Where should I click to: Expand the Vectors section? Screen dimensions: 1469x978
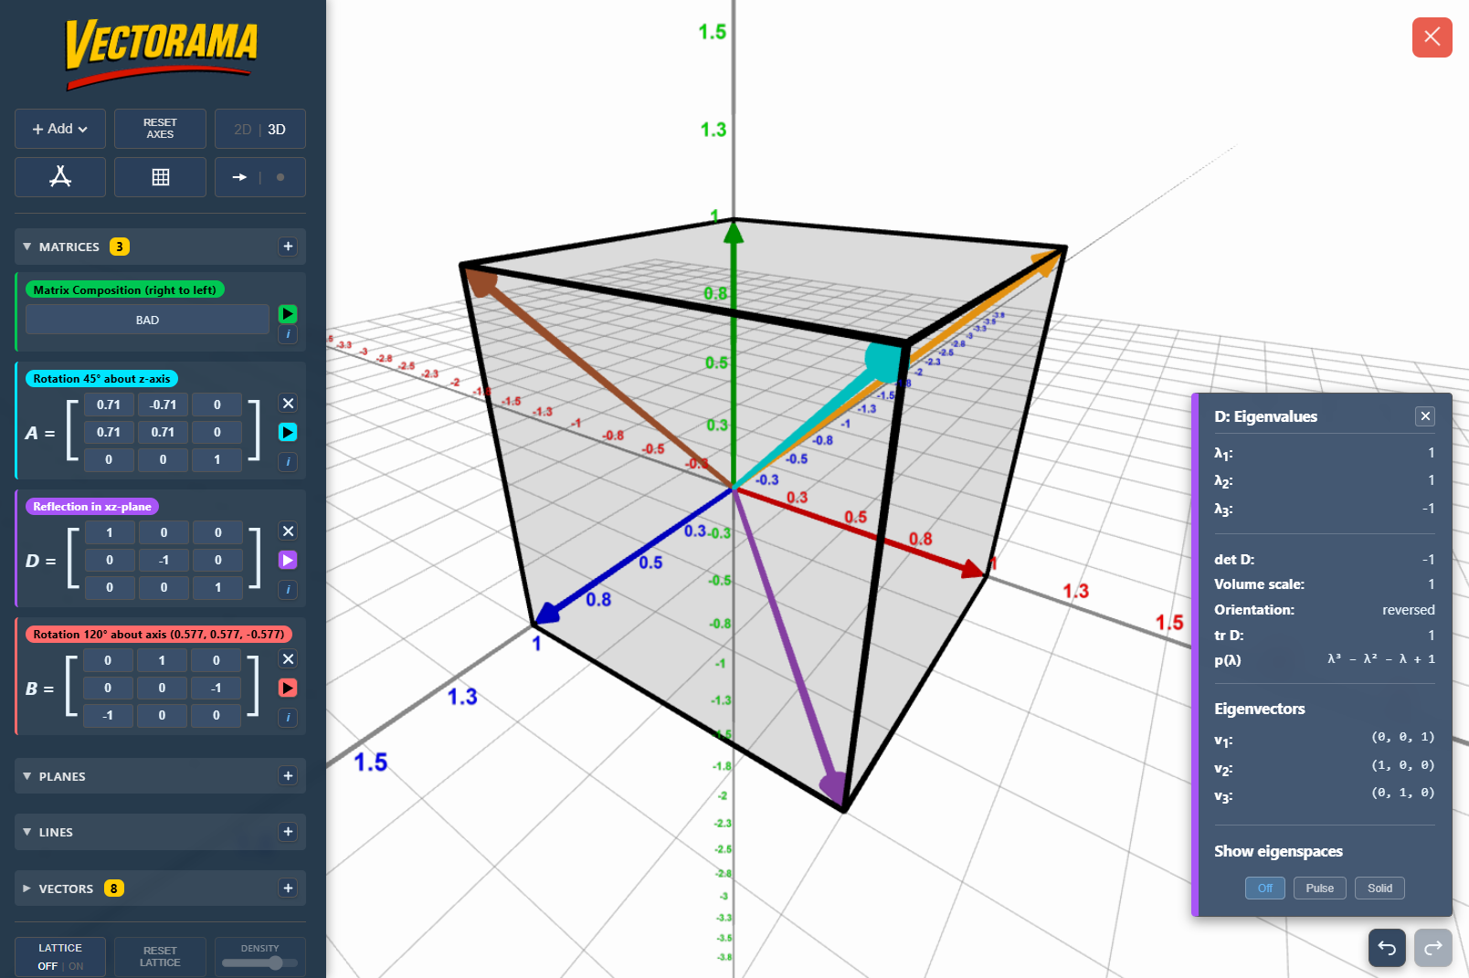[27, 889]
